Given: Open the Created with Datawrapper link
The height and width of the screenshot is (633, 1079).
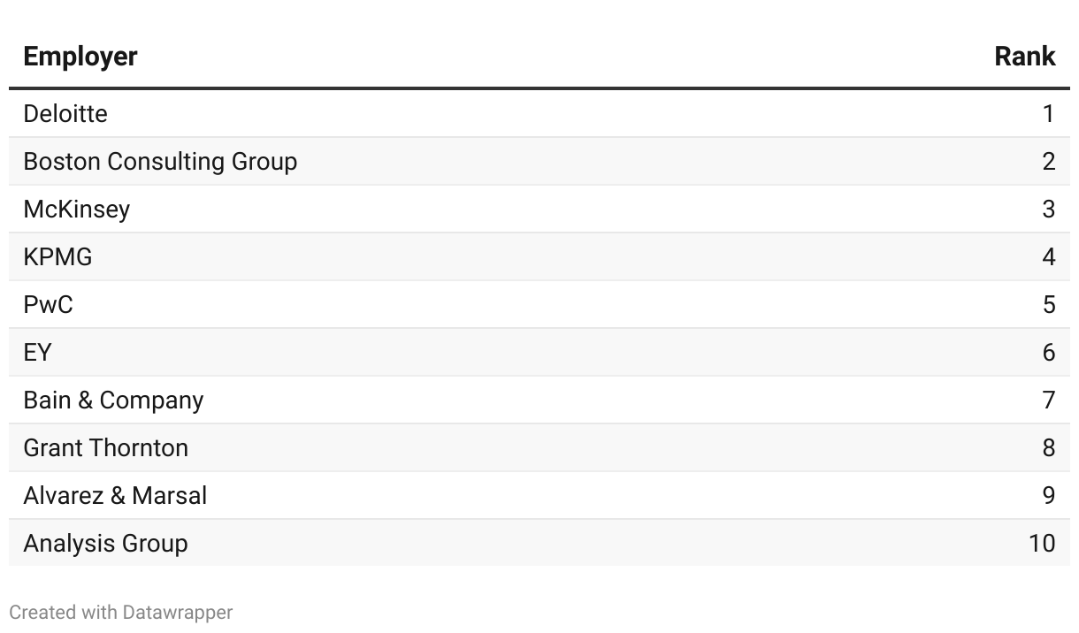Looking at the screenshot, I should tap(121, 612).
